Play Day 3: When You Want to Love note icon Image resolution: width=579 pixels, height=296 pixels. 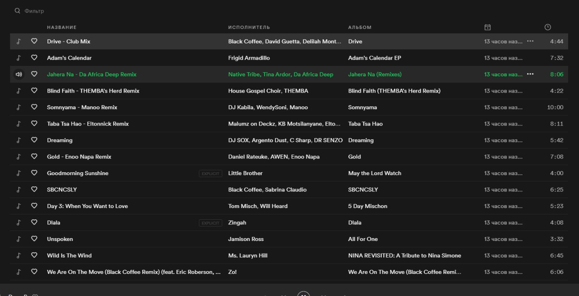coord(19,206)
